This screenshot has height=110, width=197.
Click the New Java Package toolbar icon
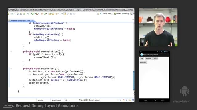coord(42,14)
